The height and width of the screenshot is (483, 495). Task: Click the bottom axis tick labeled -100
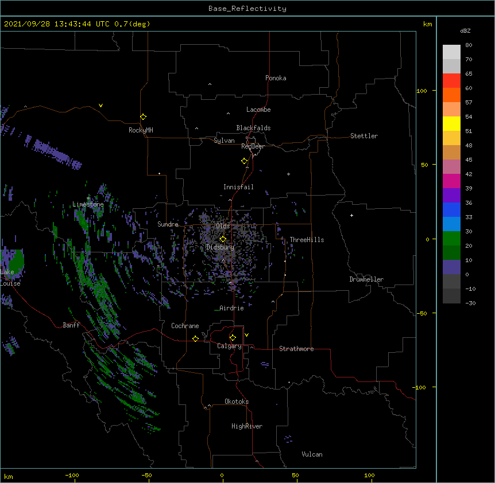72,475
